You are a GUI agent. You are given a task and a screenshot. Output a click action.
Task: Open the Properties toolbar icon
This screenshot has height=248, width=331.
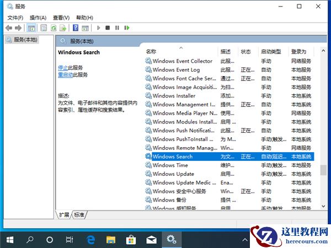44,28
